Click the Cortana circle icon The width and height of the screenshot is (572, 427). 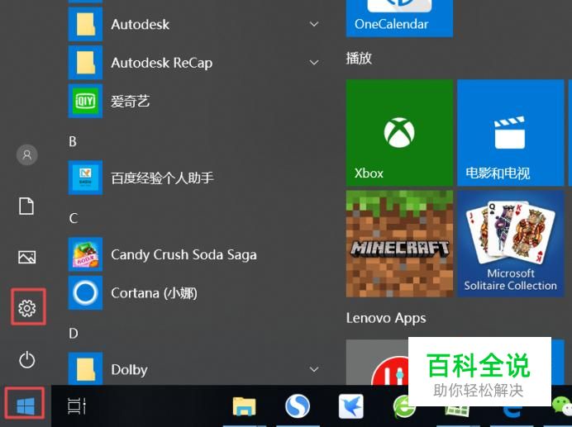point(85,293)
